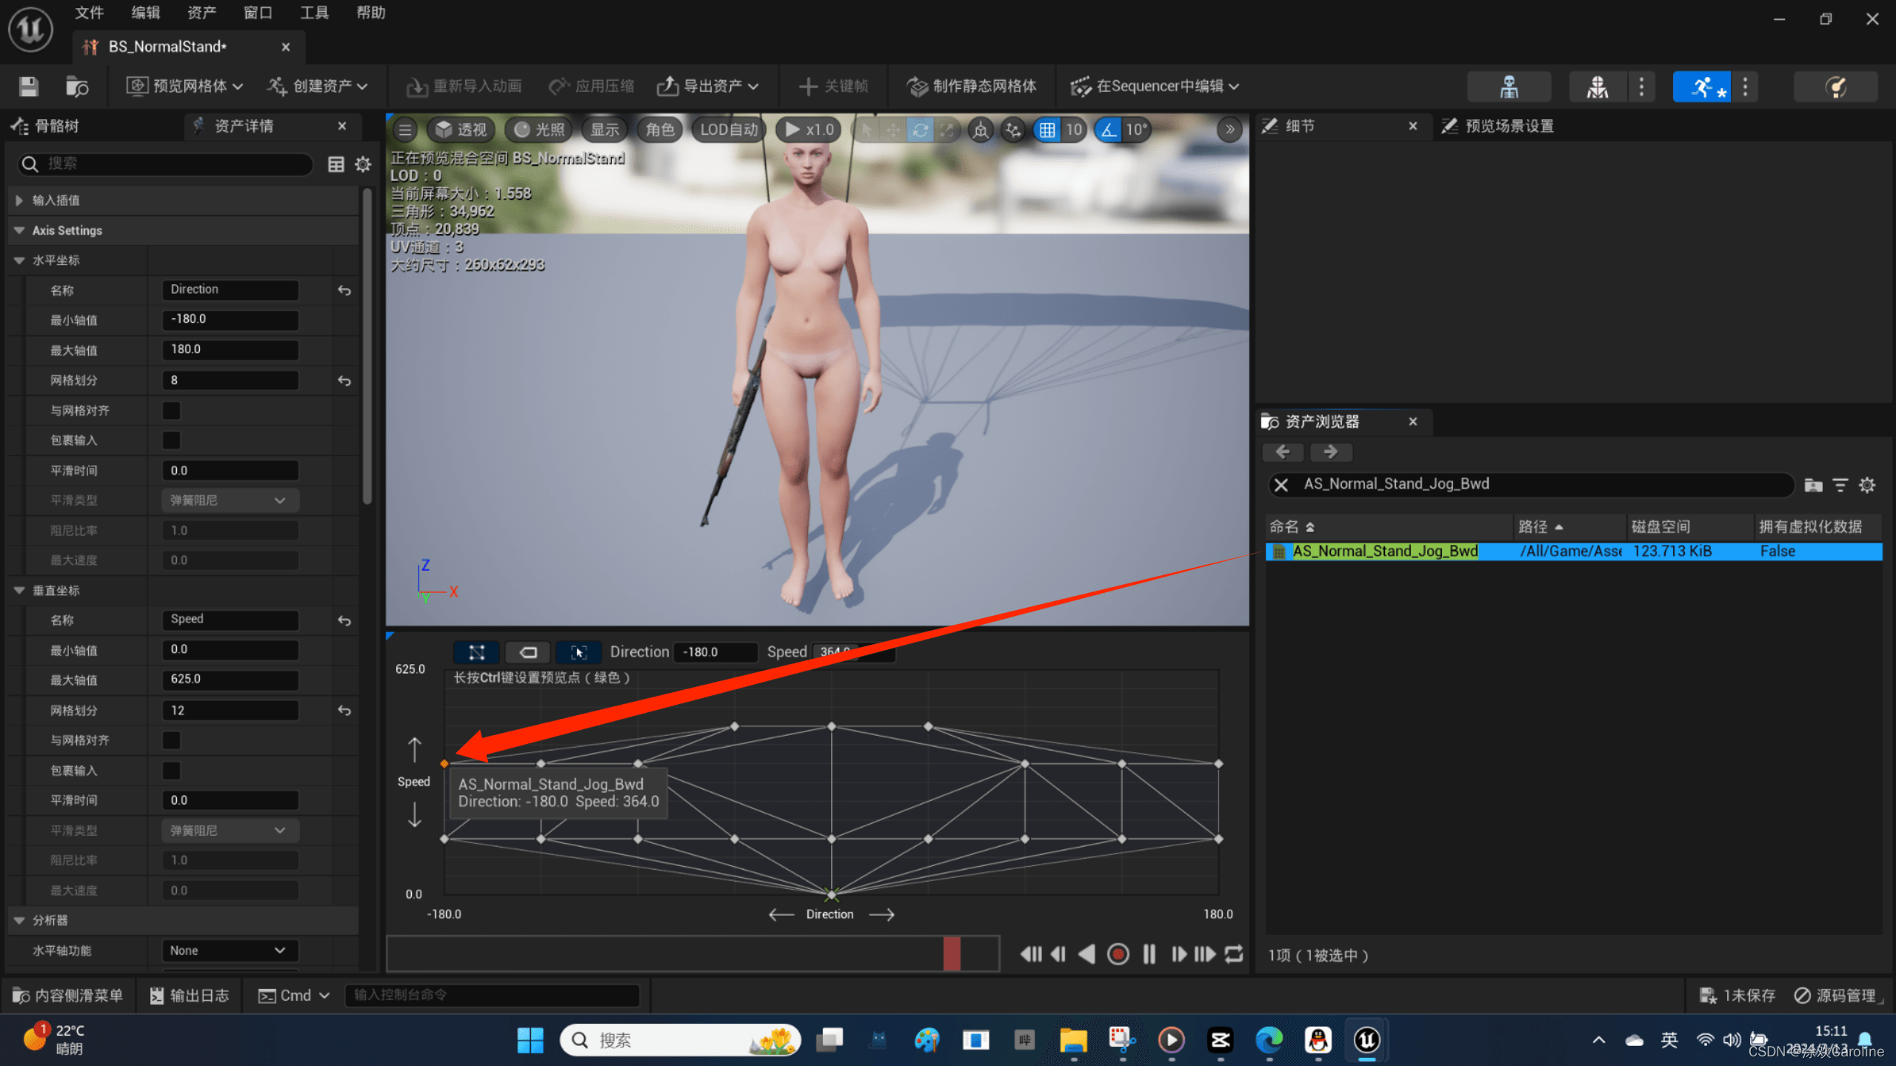The width and height of the screenshot is (1896, 1066).
Task: Open the skeleton editor mode icon
Action: click(x=1509, y=87)
